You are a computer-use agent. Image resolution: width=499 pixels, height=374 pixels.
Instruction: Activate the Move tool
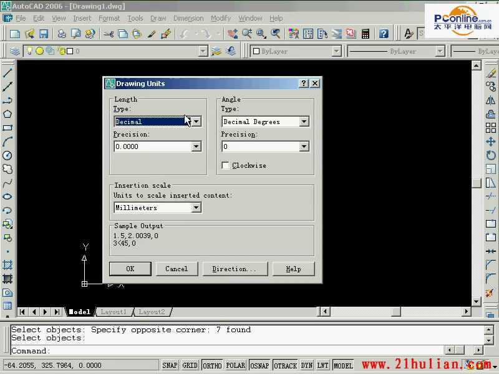click(x=491, y=141)
